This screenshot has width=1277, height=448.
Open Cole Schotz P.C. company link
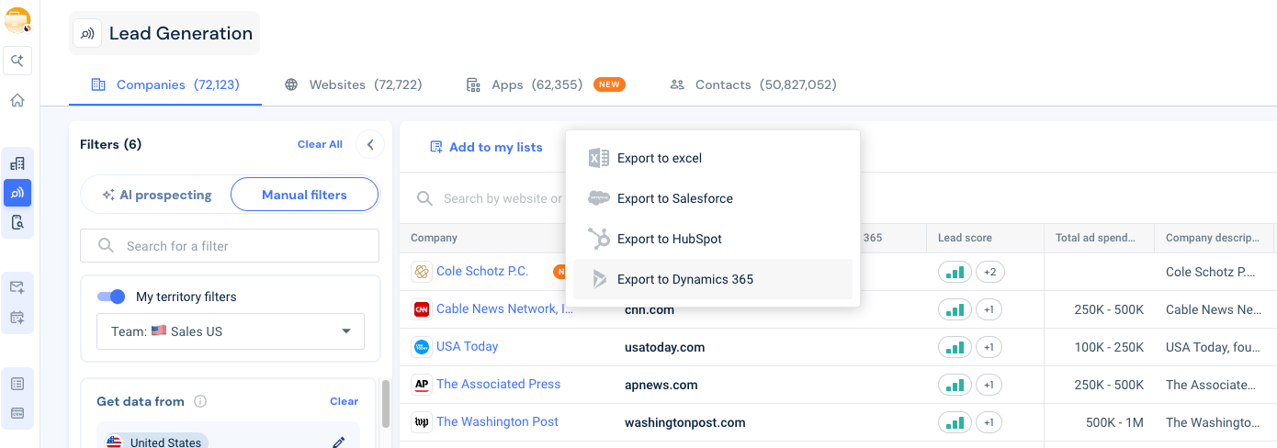482,271
